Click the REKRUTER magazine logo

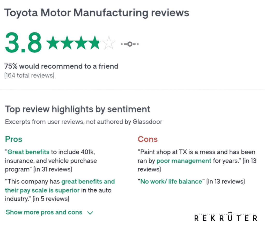pos(225,218)
